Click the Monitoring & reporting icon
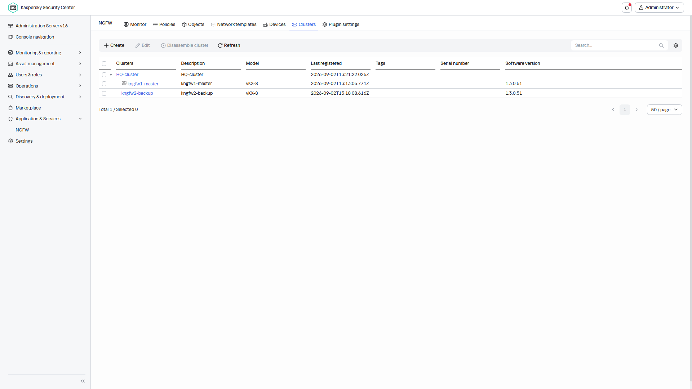Viewport: 692px width, 389px height. [x=10, y=53]
